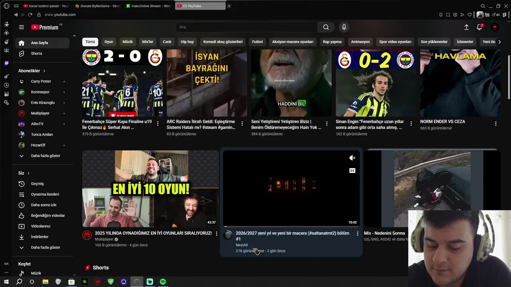This screenshot has height=287, width=511.
Task: Select the Müzik filter chip
Action: coord(128,42)
